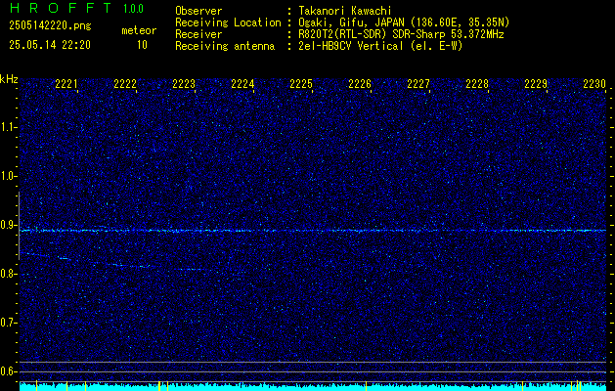The image size is (615, 391).
Task: Click the date stamp 25.05.14 22:20
Action: coord(50,45)
